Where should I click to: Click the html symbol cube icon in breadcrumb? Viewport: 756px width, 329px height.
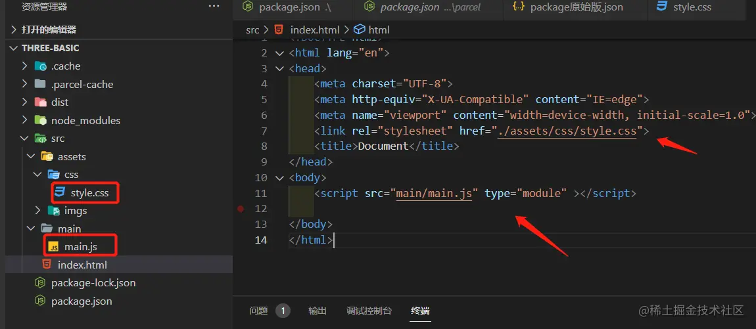(359, 30)
